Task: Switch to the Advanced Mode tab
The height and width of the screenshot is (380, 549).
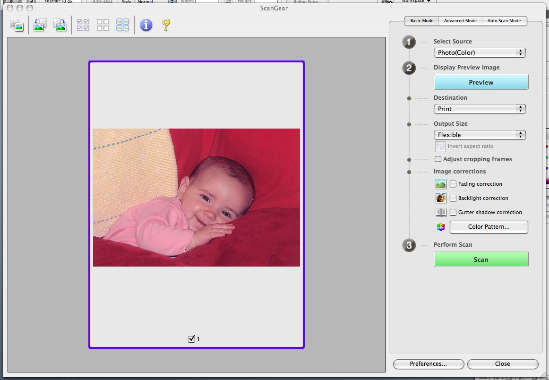Action: (x=460, y=21)
